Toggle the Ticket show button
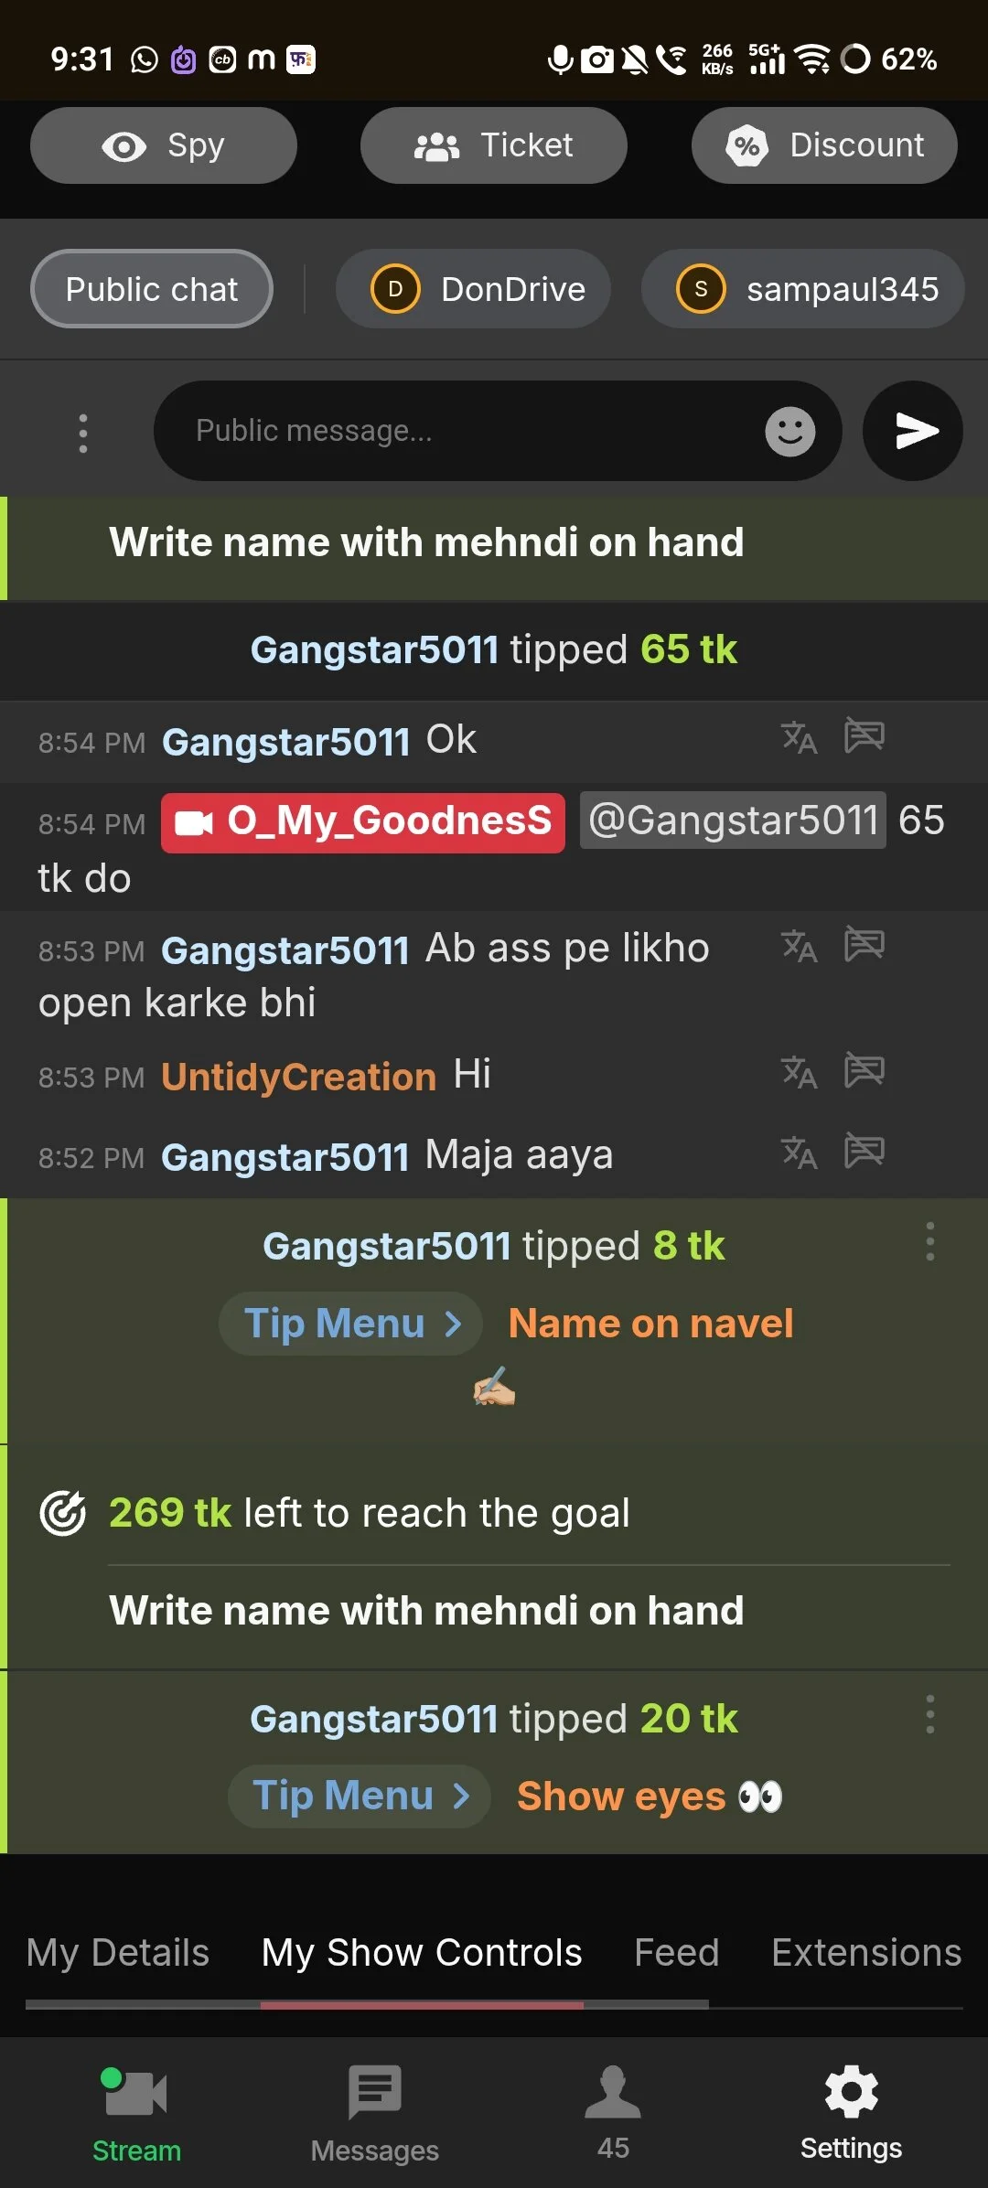This screenshot has height=2188, width=988. (494, 145)
